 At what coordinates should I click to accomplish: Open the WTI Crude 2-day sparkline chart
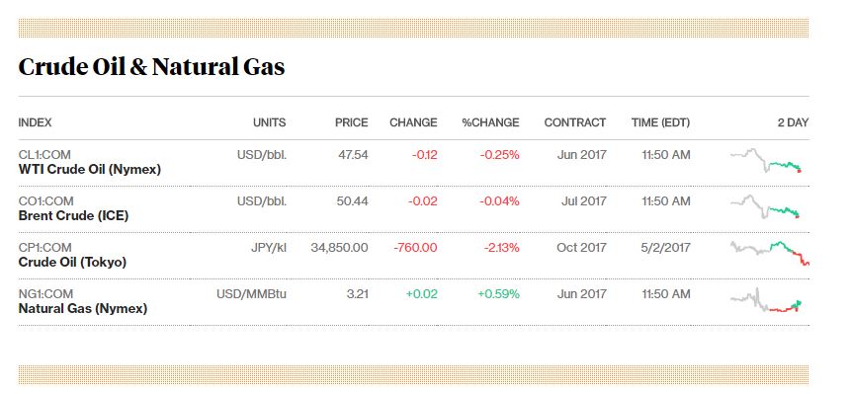766,161
